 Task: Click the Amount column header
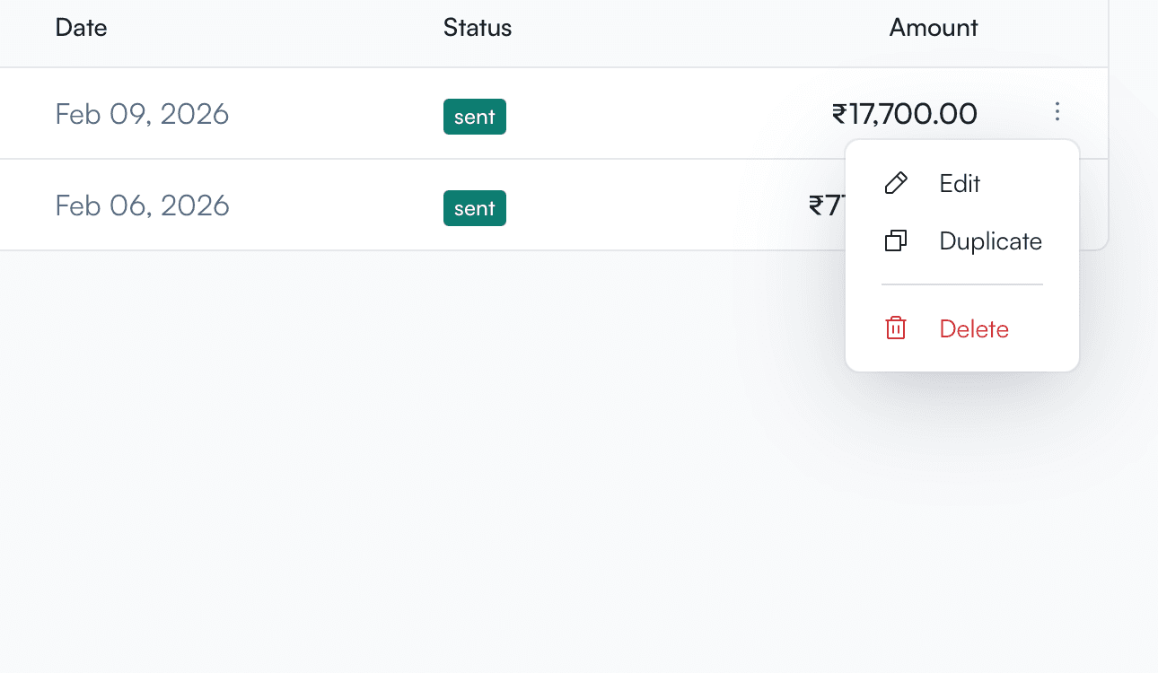(x=933, y=28)
